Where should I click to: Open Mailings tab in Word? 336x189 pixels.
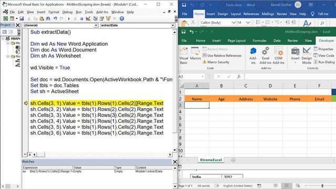[x=268, y=14]
